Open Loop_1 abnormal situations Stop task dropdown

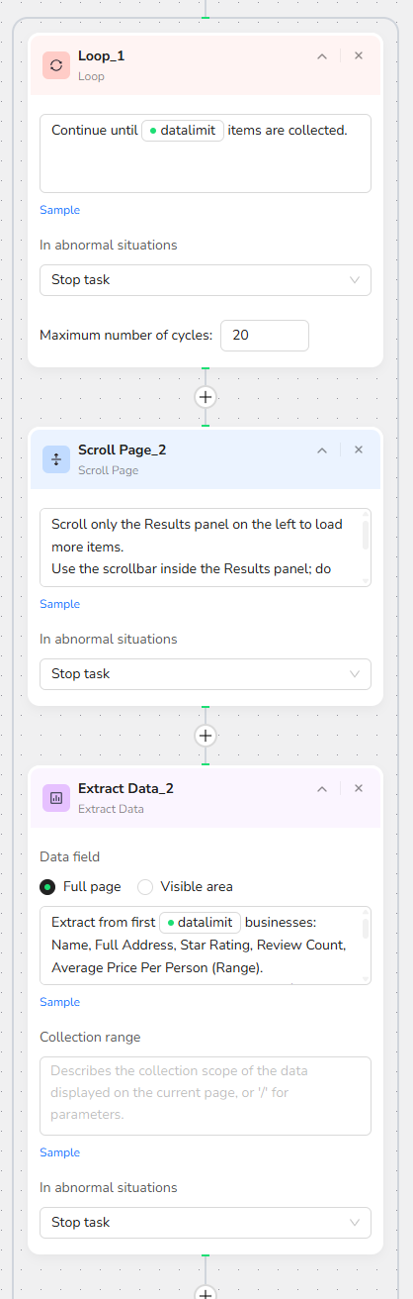tap(206, 280)
